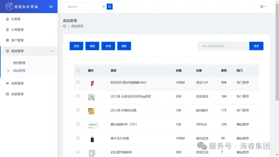Image resolution: width=279 pixels, height=157 pixels.
Task: Open the 消息管理 sidebar menu
Action: click(x=17, y=83)
